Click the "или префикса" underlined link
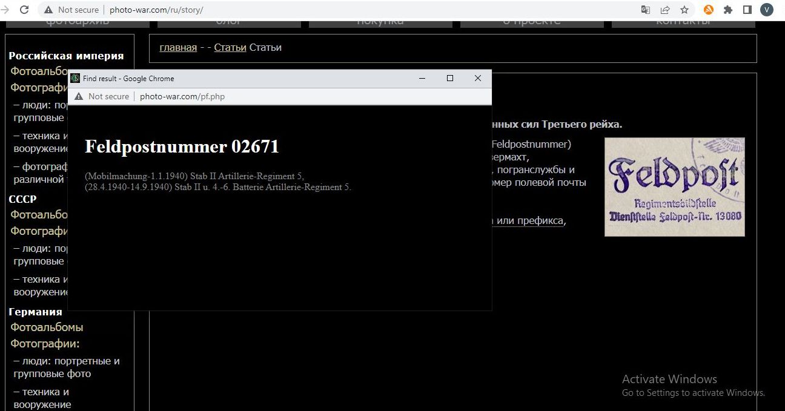 530,220
